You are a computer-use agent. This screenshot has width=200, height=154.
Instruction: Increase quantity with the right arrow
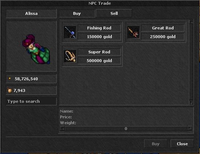190,129
